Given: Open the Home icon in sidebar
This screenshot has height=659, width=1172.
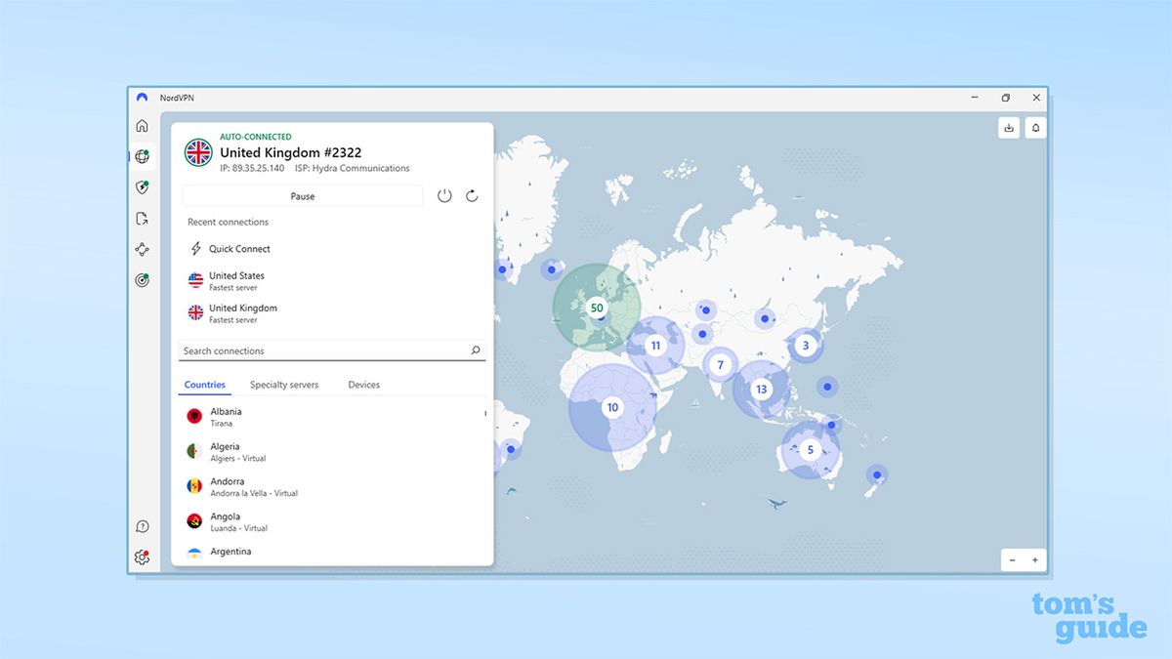Looking at the screenshot, I should tap(143, 126).
